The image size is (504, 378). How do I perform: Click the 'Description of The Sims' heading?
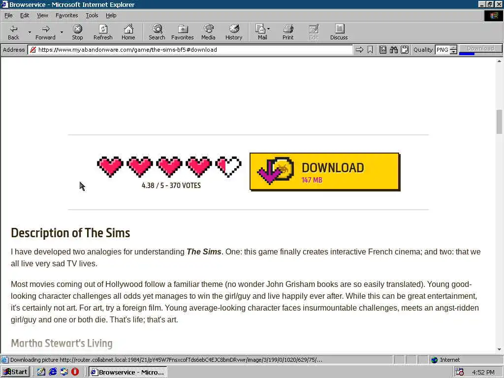point(70,233)
